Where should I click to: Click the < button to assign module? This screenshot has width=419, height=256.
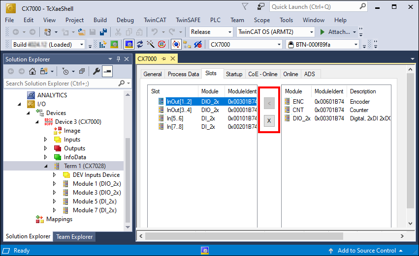269,103
